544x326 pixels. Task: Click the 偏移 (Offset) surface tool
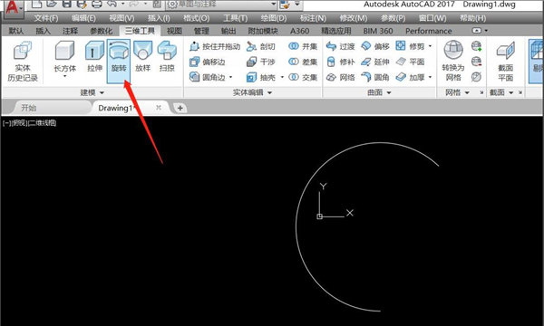click(x=375, y=46)
